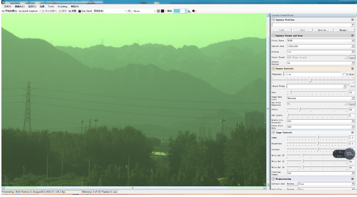The height and width of the screenshot is (197, 357).
Task: Collapse the Preprocessing section
Action: pyautogui.click(x=274, y=179)
